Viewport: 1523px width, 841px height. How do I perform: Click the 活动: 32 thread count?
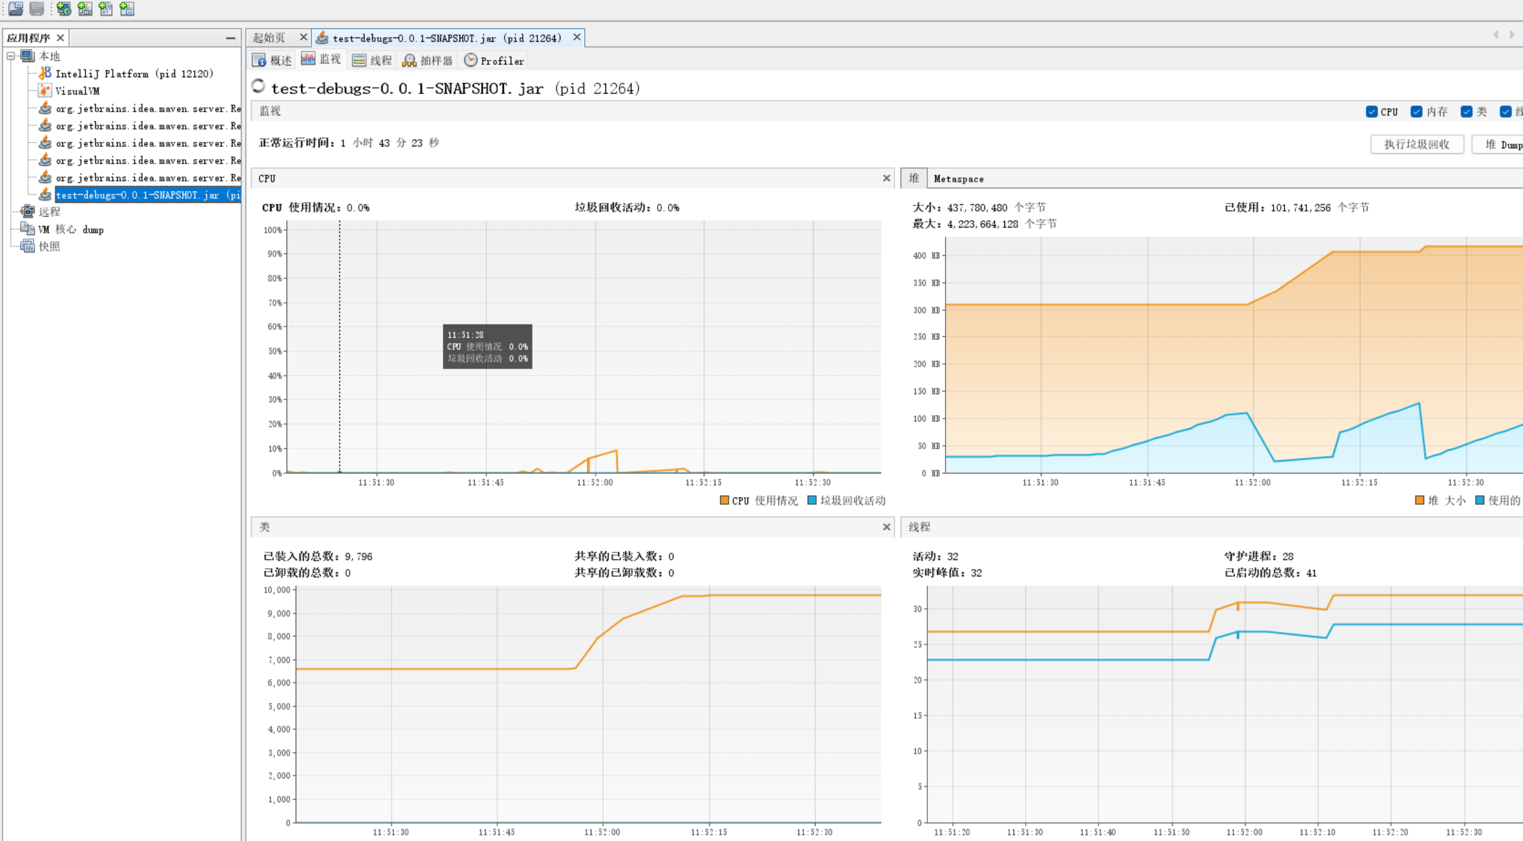(935, 556)
